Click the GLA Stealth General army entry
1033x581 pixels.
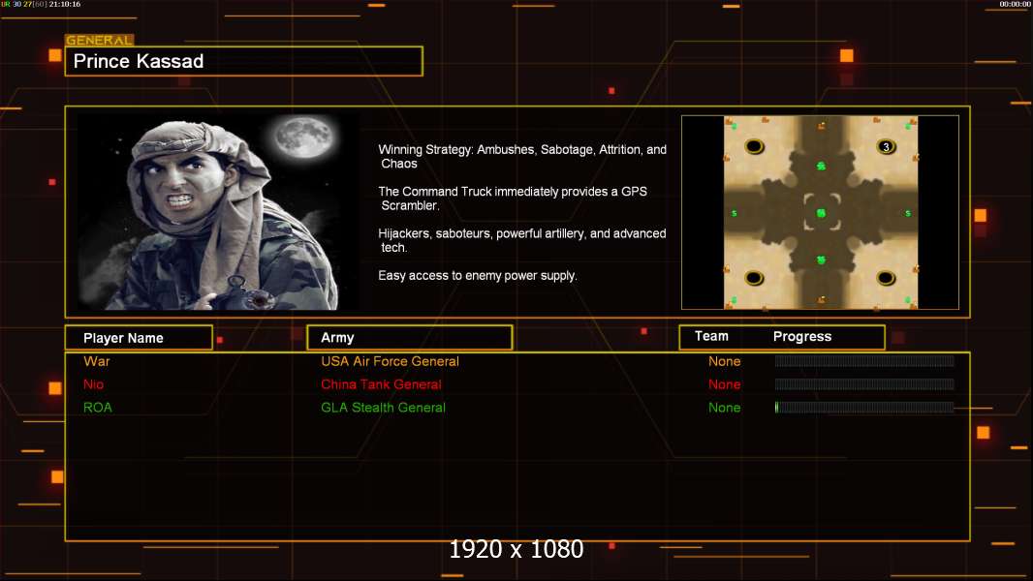[384, 408]
